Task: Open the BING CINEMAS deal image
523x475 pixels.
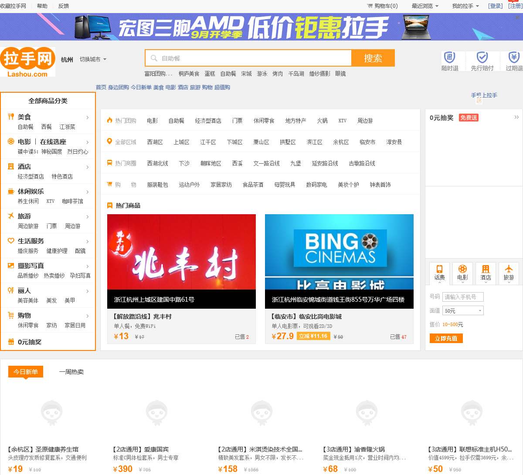Action: [x=339, y=261]
